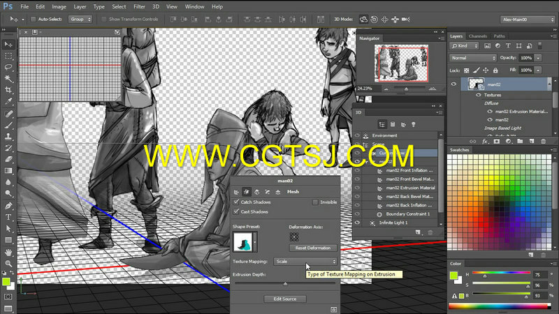
Task: Select the Eraser tool
Action: (8, 159)
